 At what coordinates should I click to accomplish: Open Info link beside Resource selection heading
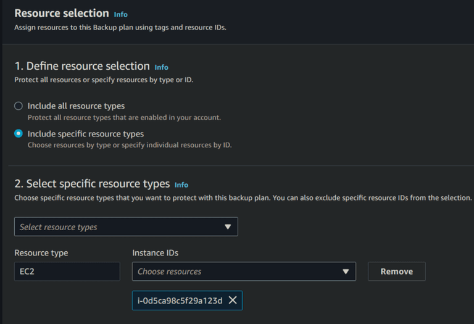pos(121,14)
